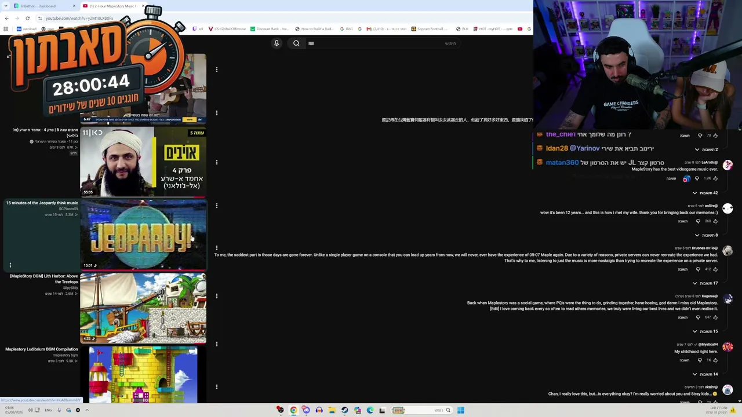
Task: Like LeArotic's best videogame music comment
Action: point(715,178)
